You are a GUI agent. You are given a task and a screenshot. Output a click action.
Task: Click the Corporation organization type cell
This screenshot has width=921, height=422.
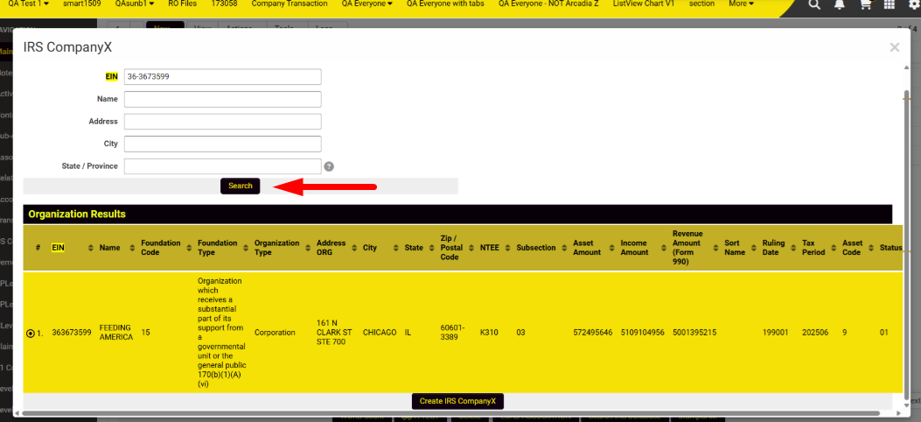click(275, 333)
